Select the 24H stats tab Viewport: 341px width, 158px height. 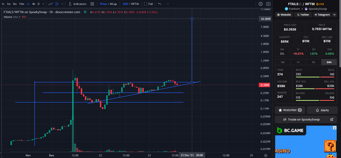[329, 62]
